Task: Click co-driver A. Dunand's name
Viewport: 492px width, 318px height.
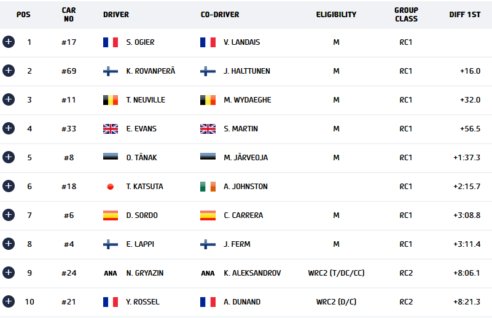Action: point(242,302)
